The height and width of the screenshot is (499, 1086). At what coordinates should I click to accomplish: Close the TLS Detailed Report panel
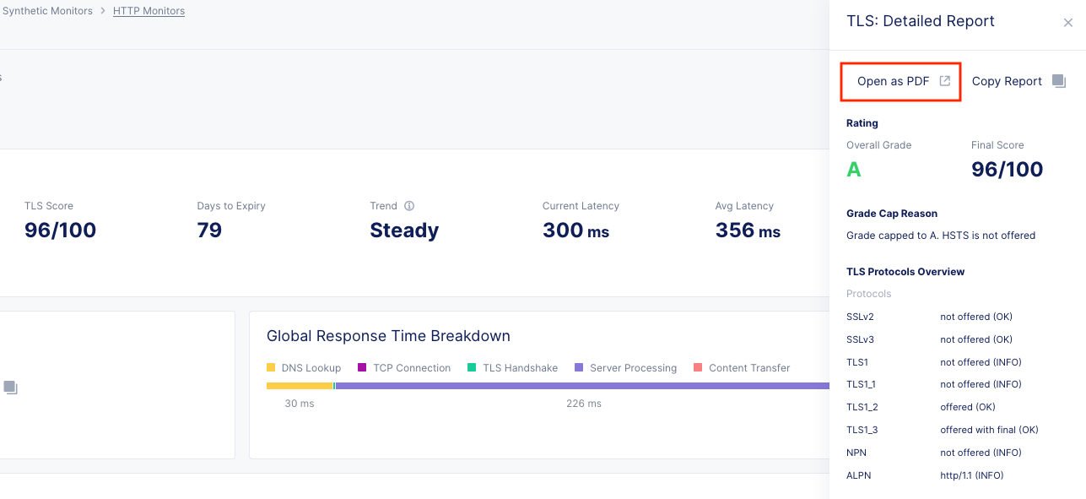(x=1067, y=24)
